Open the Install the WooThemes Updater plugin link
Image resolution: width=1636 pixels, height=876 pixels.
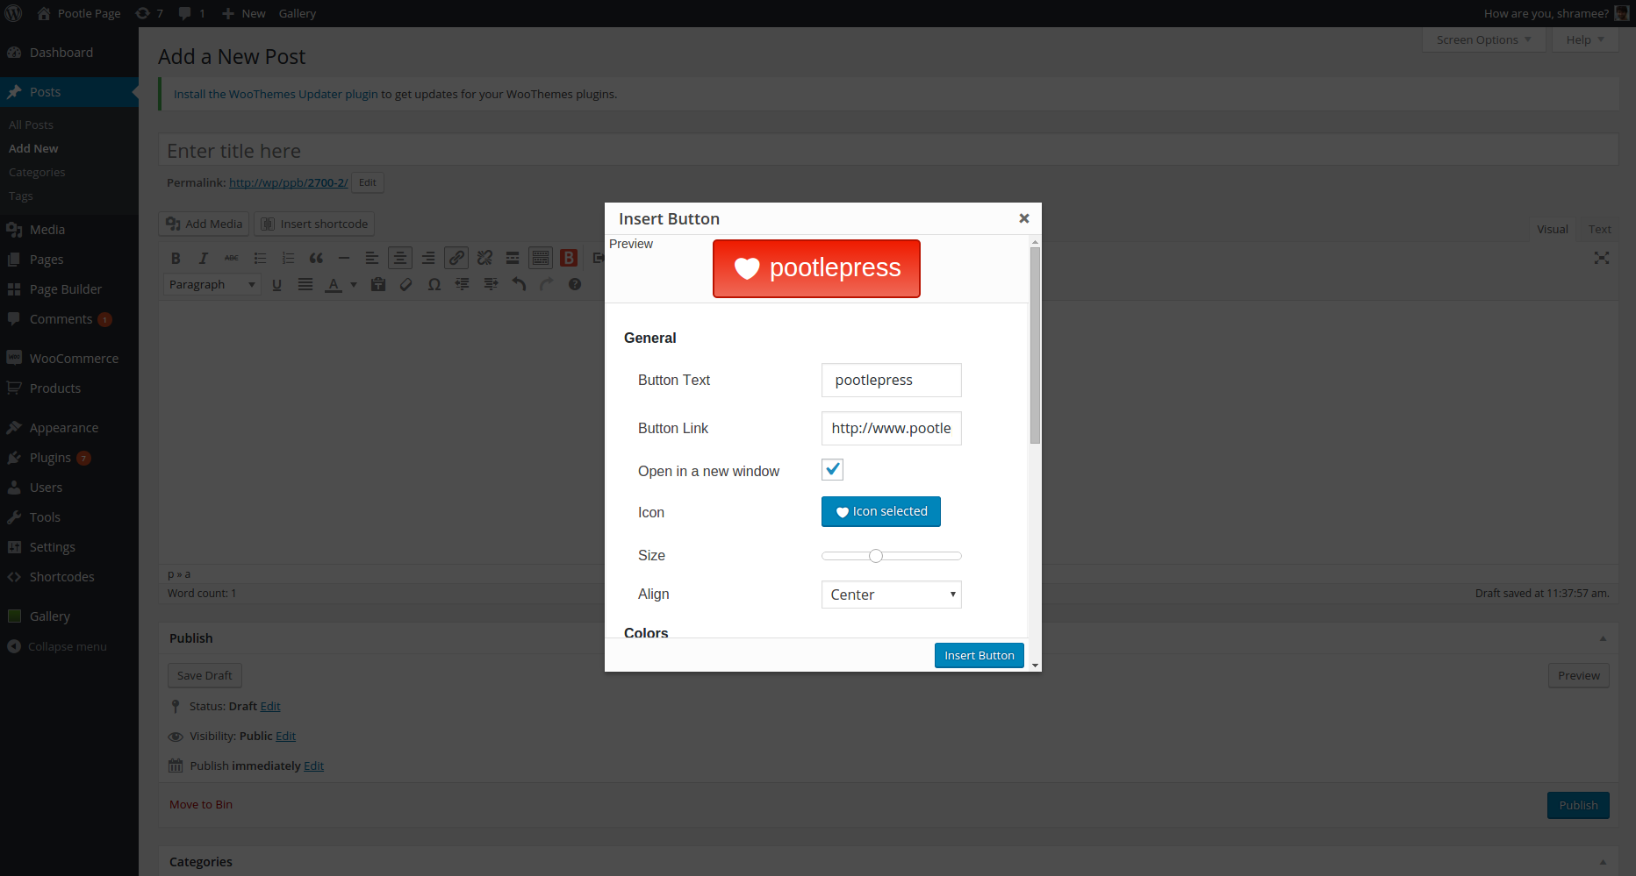click(x=276, y=94)
